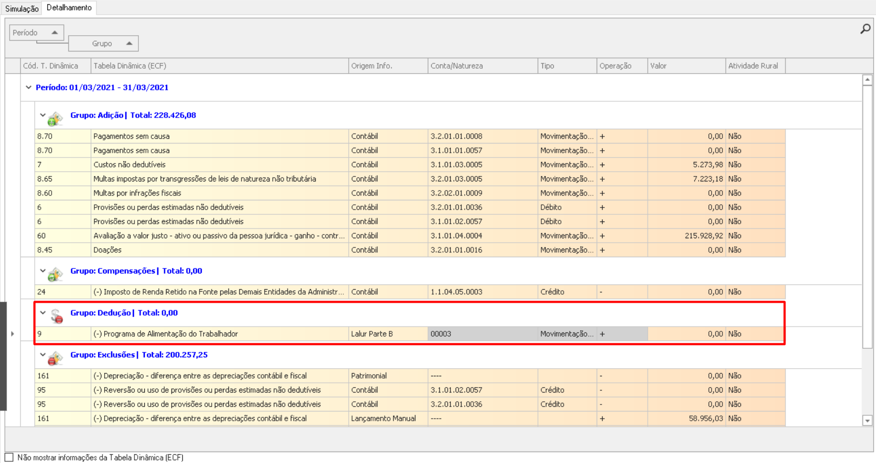This screenshot has width=876, height=463.
Task: Click the Adição group icon
Action: (55, 118)
